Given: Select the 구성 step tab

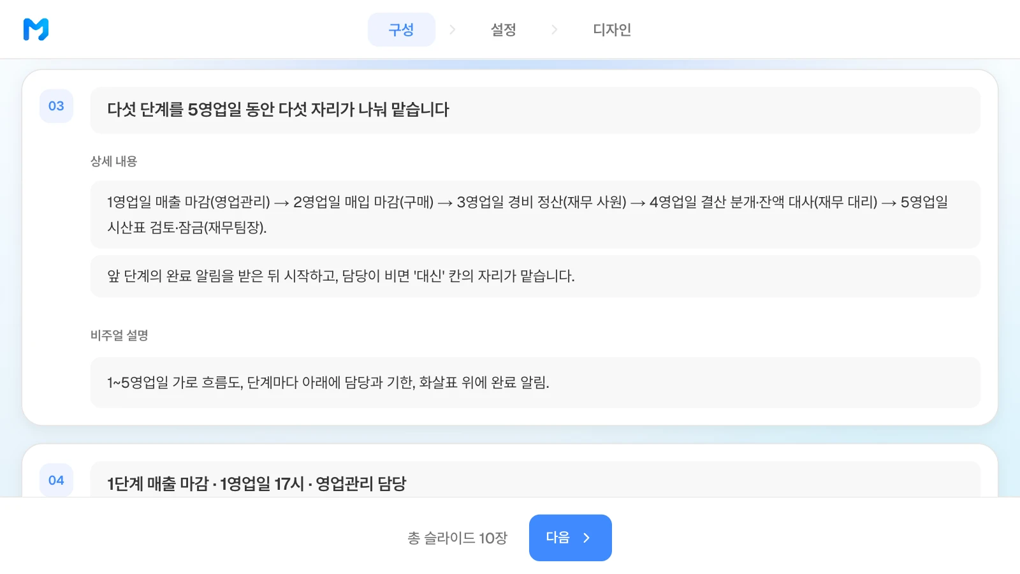Looking at the screenshot, I should (402, 29).
